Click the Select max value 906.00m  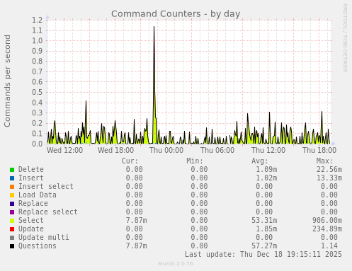pos(327,220)
